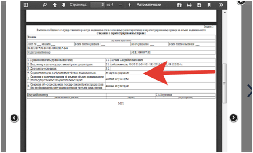Select 'Документы-основания' row label
This screenshot has width=253, height=153.
[x=43, y=69]
